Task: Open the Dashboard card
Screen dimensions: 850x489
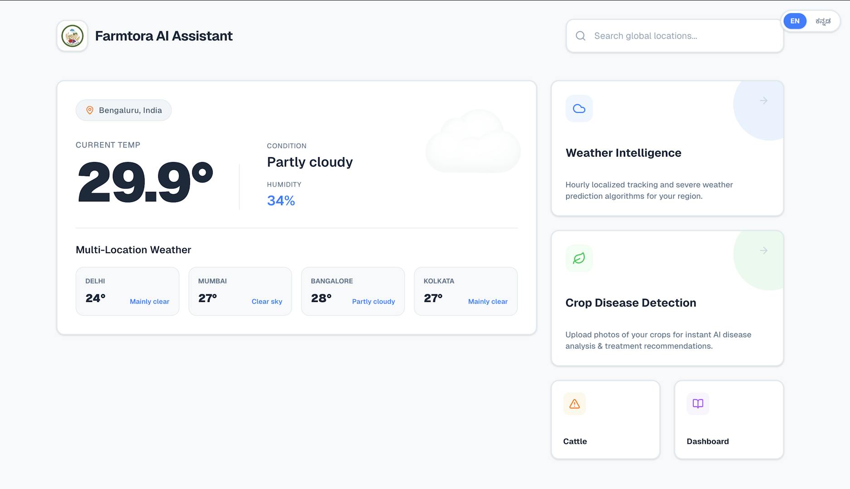Action: 729,420
